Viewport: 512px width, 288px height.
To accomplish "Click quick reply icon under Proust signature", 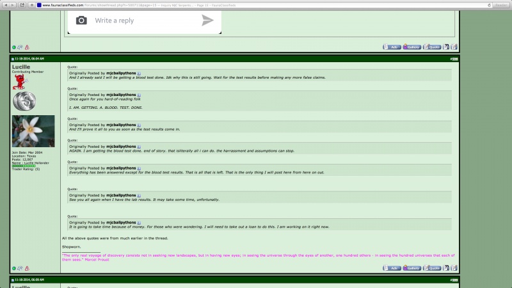I will click(x=454, y=268).
